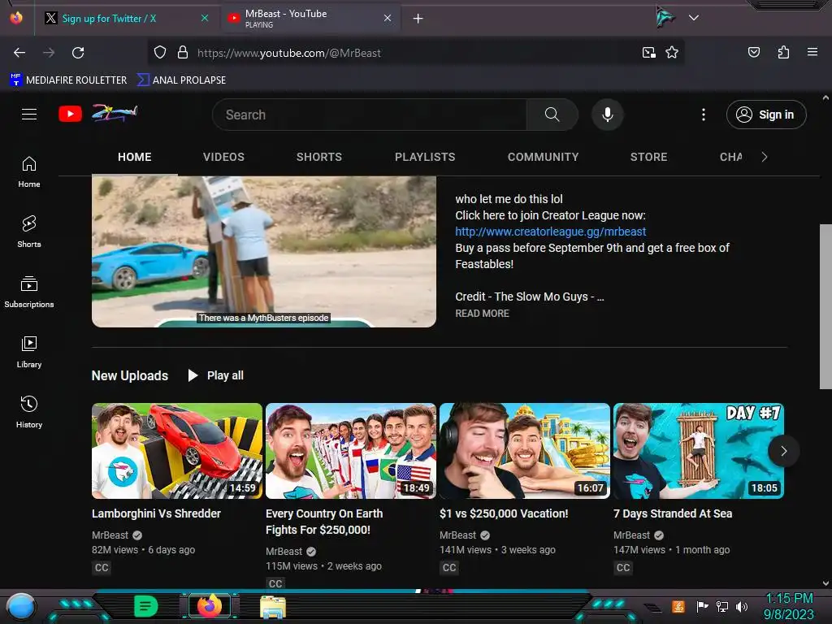
Task: Open MEDIAFIRE ROULETTER bookmark
Action: [x=68, y=80]
